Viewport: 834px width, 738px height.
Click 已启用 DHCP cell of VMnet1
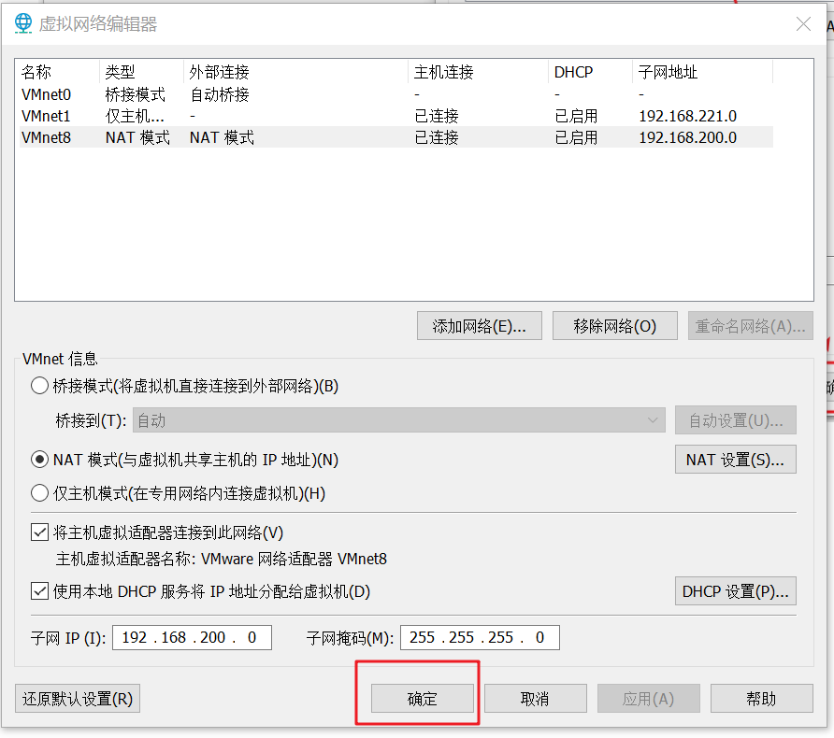coord(576,116)
